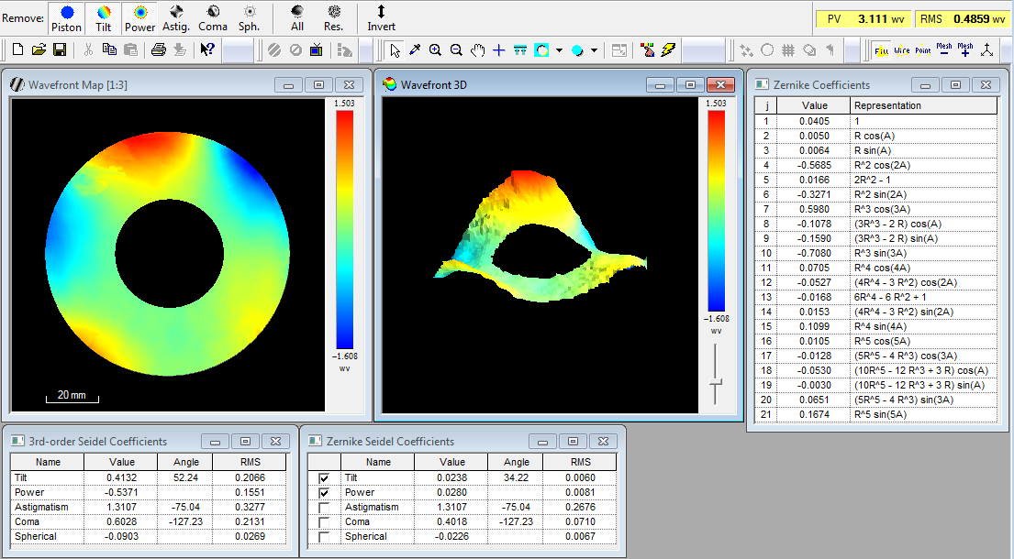The image size is (1014, 559).
Task: Select the R^2 cos(2A) row
Action: 876,165
